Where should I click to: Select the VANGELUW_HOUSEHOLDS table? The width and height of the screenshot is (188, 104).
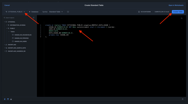click(23, 35)
